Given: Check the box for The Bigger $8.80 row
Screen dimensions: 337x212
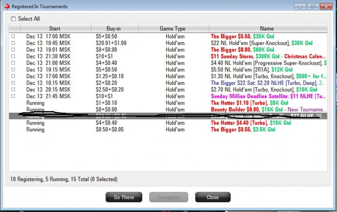Looking at the screenshot, I should [x=13, y=49].
